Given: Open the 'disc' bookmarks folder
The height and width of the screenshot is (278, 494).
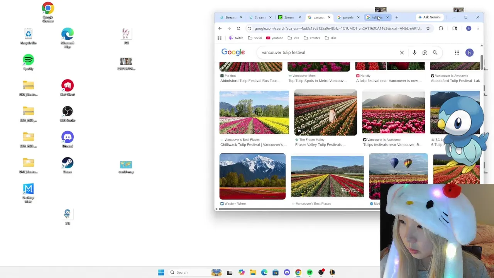Looking at the screenshot, I should pyautogui.click(x=331, y=38).
